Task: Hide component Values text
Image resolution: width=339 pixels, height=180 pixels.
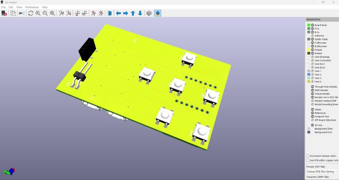Action: (312, 109)
